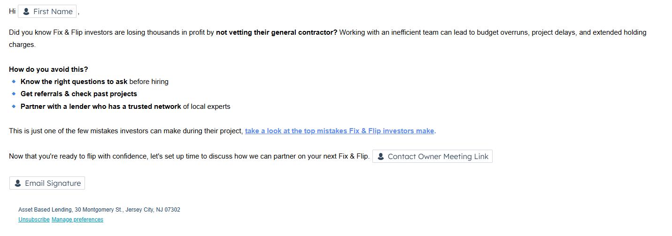This screenshot has height=236, width=672.
Task: Click person icon in Contact Owner Meeting Link token
Action: 381,157
